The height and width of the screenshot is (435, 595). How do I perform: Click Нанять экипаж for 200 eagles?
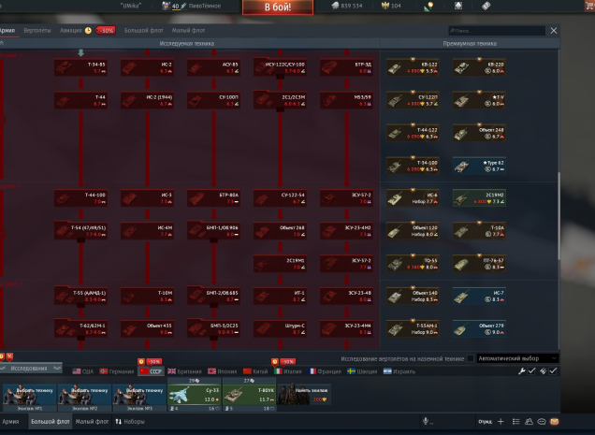(304, 394)
